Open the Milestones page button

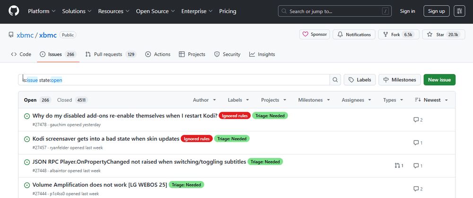pos(400,80)
